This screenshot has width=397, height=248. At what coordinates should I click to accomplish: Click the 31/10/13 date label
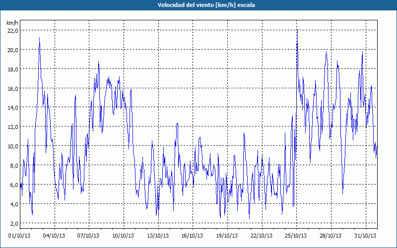(365, 236)
